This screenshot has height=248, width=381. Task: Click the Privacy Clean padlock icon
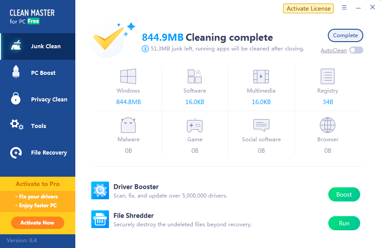tap(16, 98)
